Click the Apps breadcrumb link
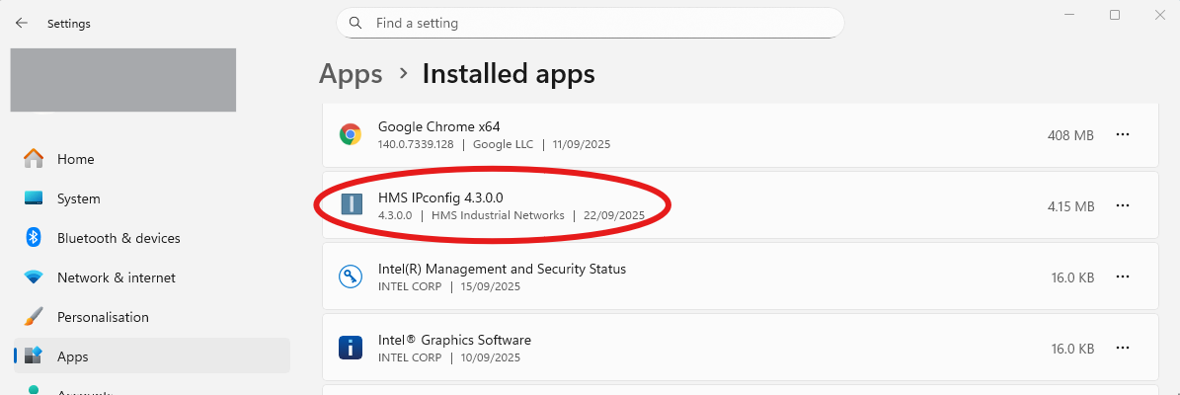Viewport: 1180px width, 395px height. click(x=351, y=73)
